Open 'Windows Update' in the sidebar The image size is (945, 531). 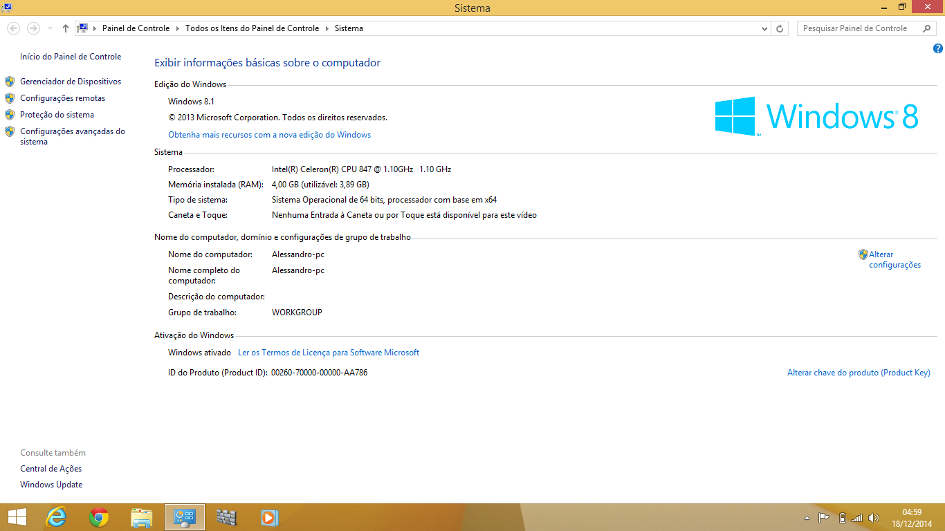51,485
